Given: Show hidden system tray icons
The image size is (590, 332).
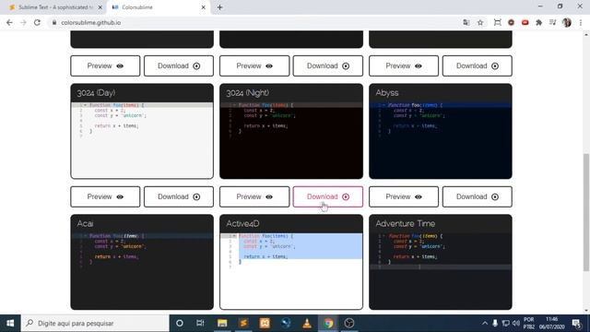Looking at the screenshot, I should click(485, 323).
